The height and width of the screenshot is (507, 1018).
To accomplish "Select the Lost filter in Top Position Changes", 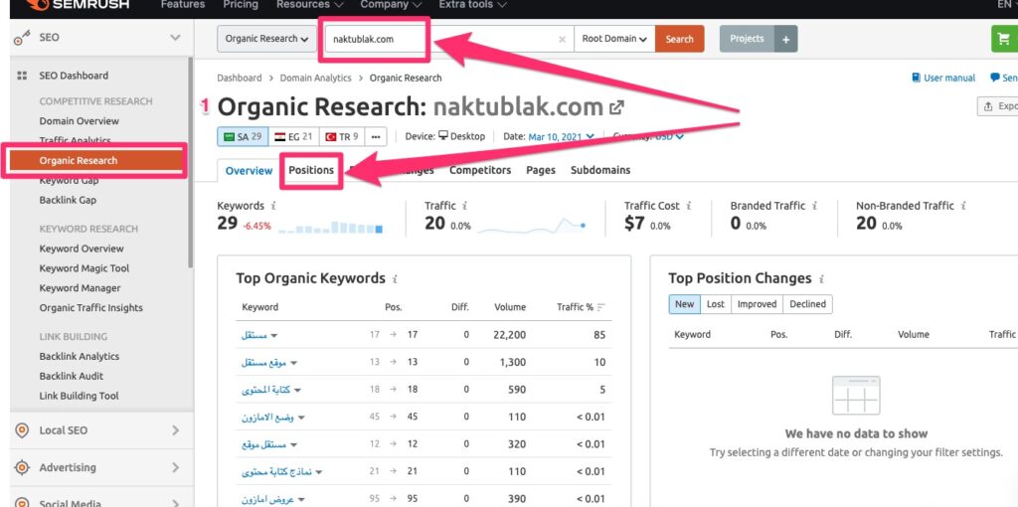I will (716, 304).
